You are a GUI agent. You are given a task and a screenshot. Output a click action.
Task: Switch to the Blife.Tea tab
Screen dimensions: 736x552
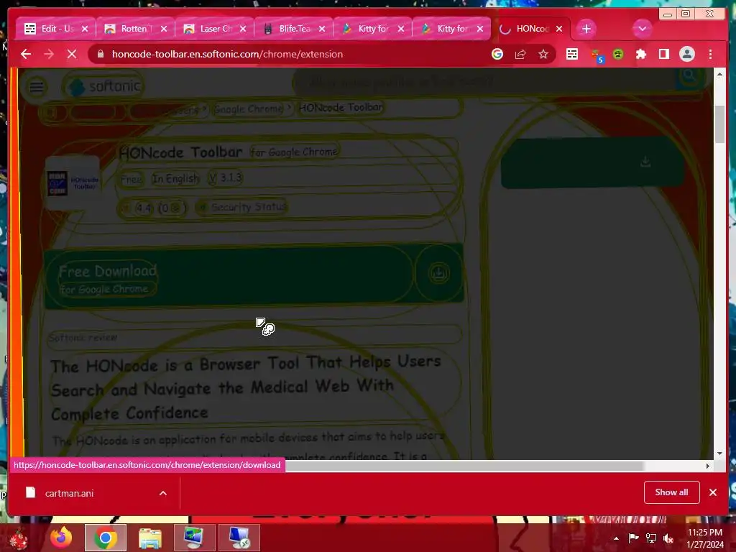click(293, 29)
